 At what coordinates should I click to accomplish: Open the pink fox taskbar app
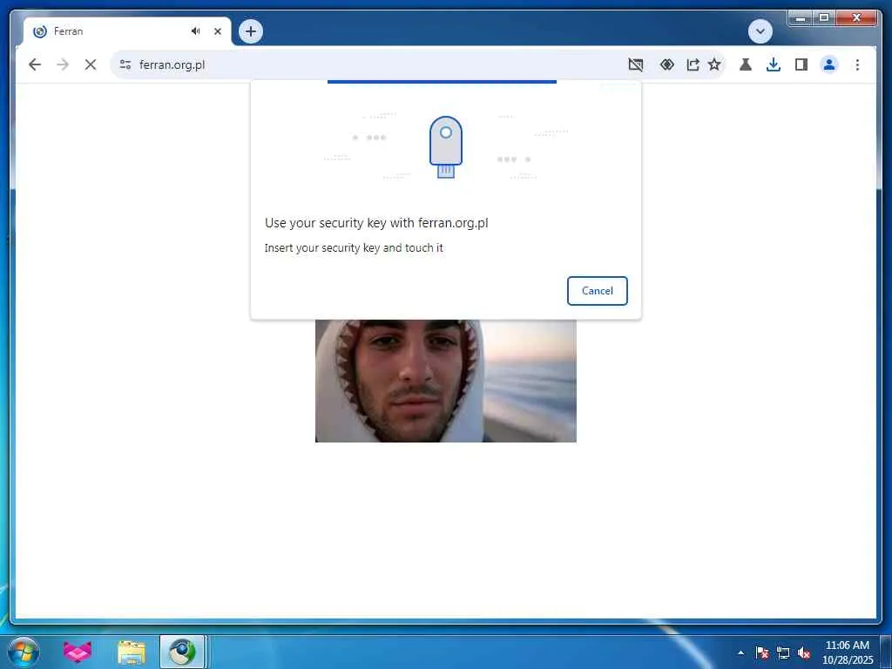(x=78, y=652)
